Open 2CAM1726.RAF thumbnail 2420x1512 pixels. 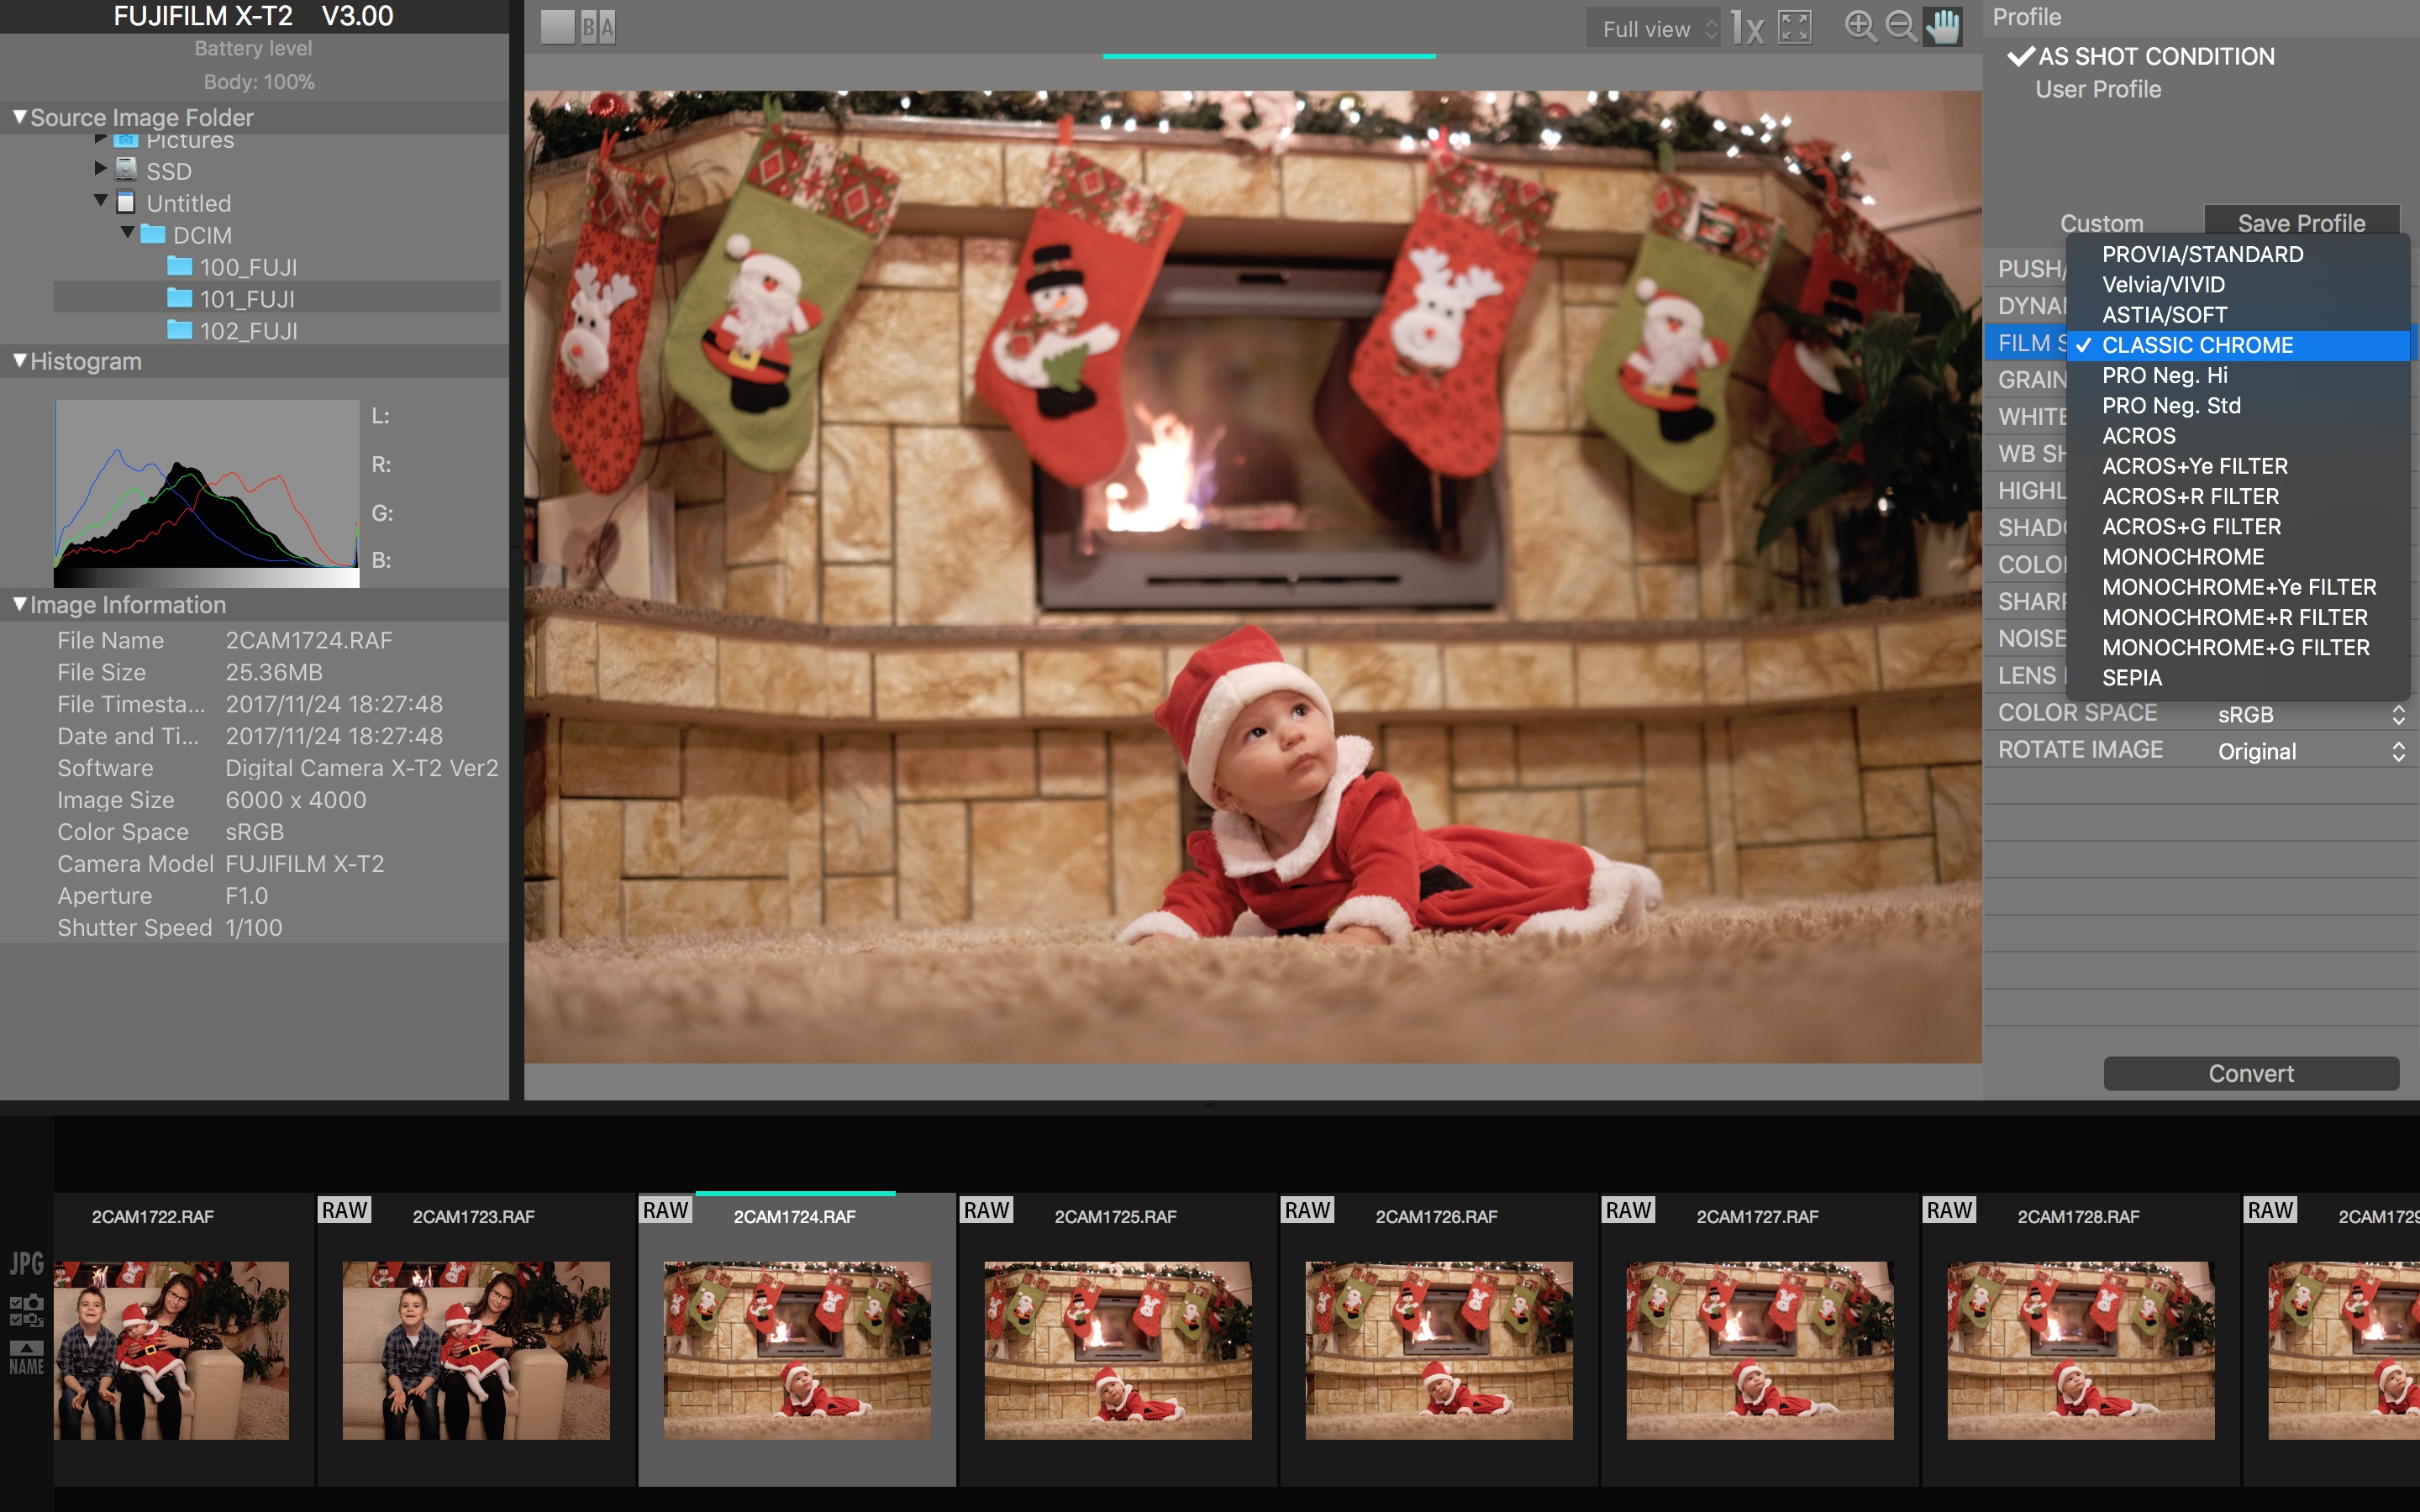tap(1439, 1350)
